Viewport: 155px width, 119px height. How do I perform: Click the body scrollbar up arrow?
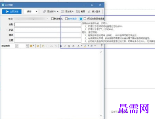point(101,52)
